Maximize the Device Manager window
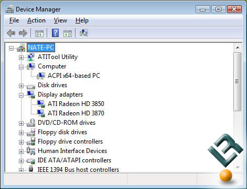Image resolution: width=247 pixels, height=189 pixels. click(x=218, y=9)
